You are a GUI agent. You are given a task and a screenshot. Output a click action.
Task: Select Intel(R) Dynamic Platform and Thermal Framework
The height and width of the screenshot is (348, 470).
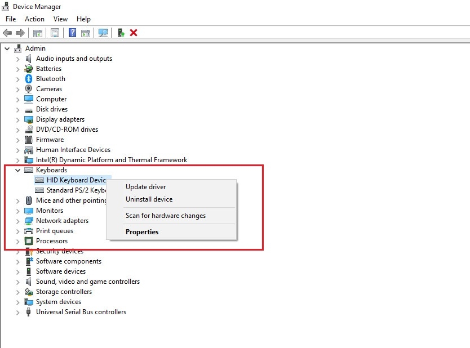click(112, 160)
